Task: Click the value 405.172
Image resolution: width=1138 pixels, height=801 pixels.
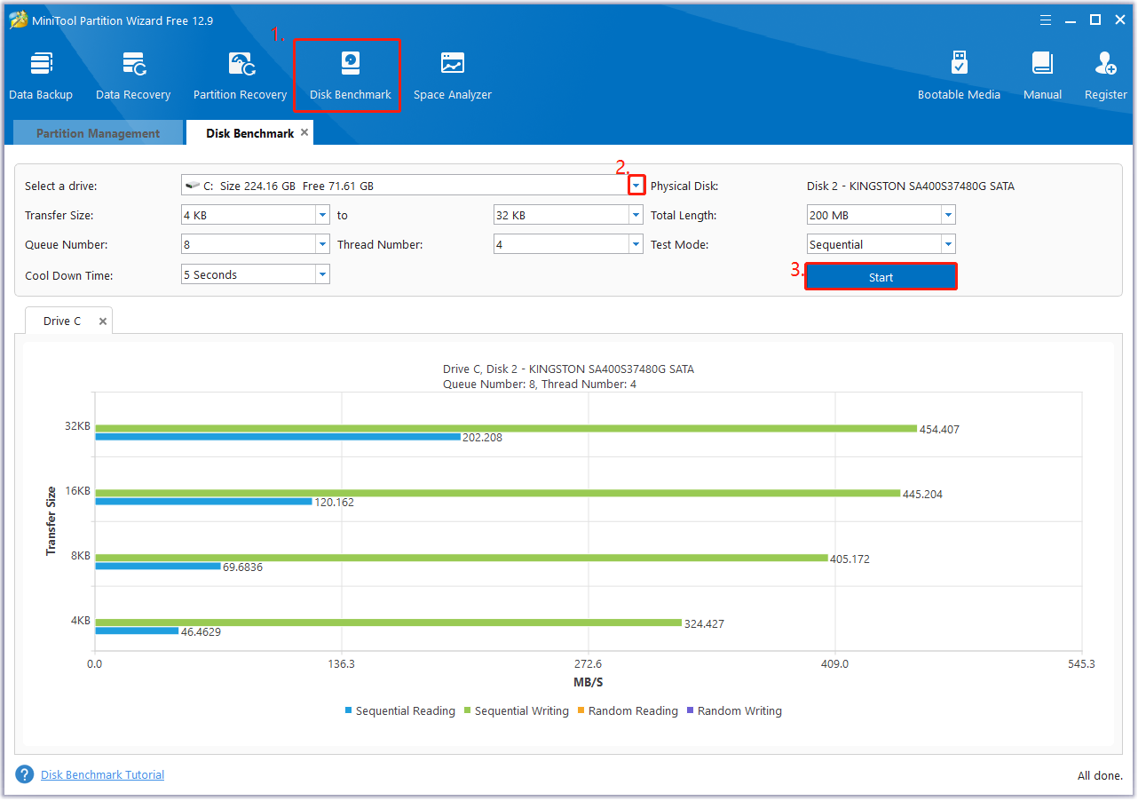Action: [x=850, y=559]
